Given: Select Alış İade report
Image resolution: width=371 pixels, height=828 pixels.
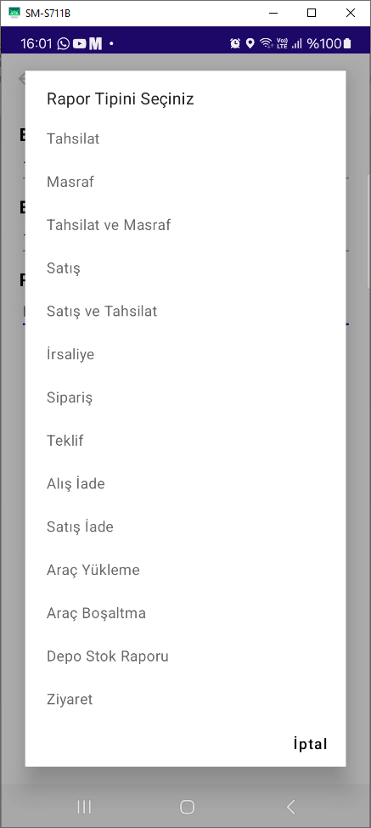Looking at the screenshot, I should pyautogui.click(x=185, y=484).
